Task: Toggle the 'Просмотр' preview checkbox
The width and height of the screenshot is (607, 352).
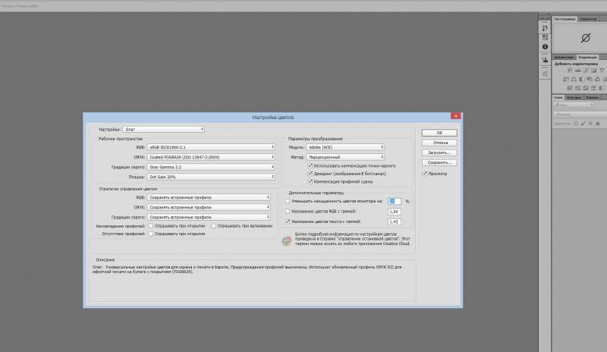Action: point(425,174)
